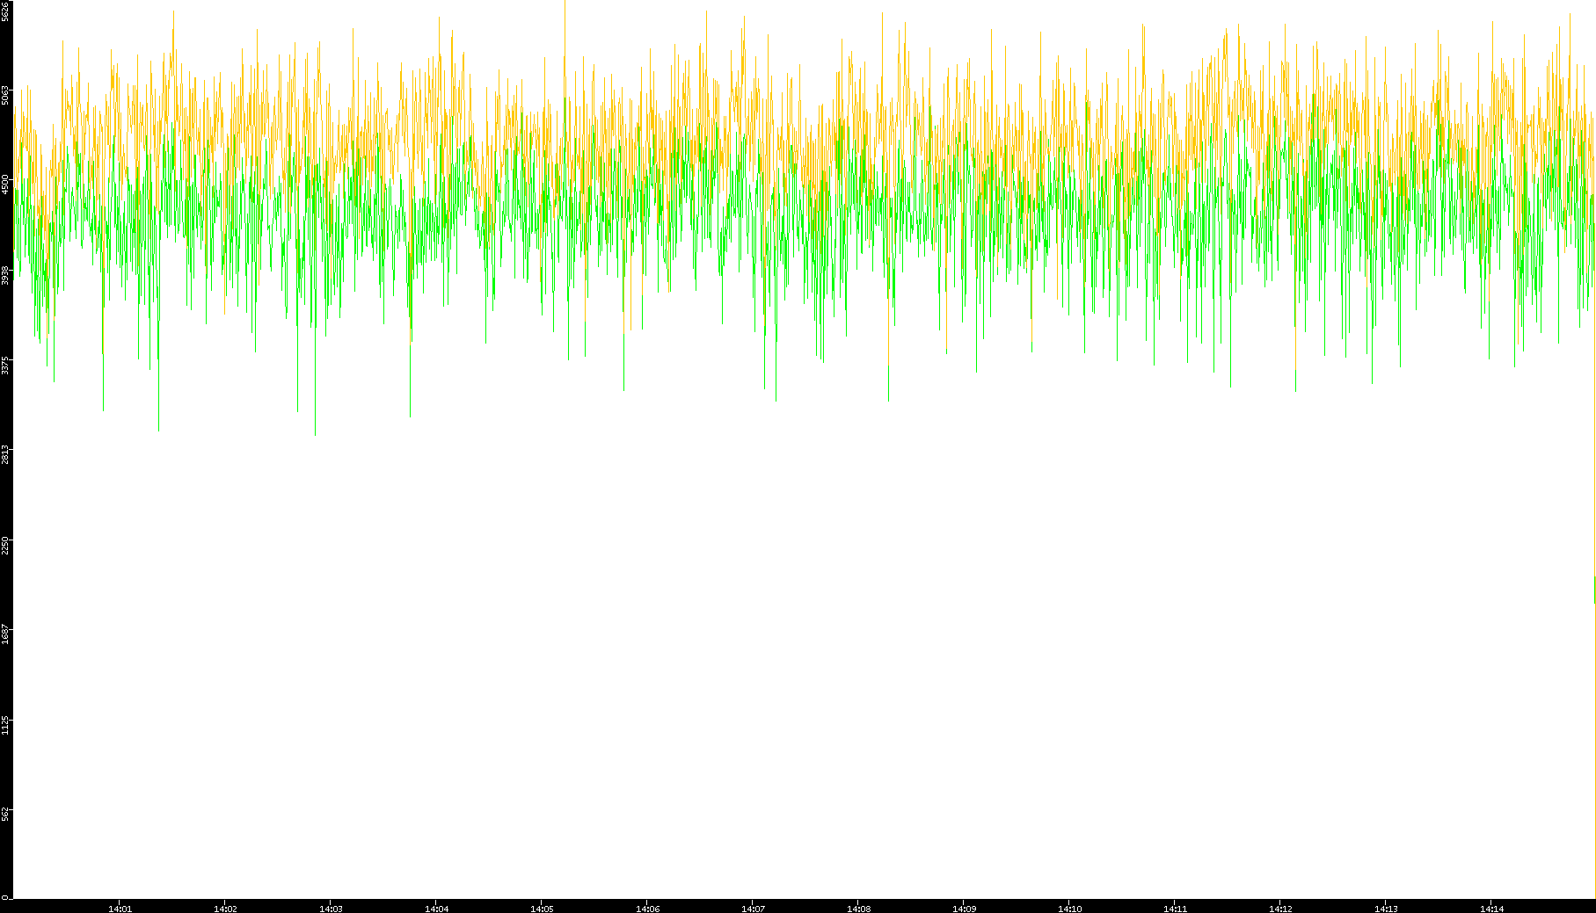Image resolution: width=1596 pixels, height=913 pixels.
Task: Pick the 14:13 label on time axis
Action: pos(1387,909)
